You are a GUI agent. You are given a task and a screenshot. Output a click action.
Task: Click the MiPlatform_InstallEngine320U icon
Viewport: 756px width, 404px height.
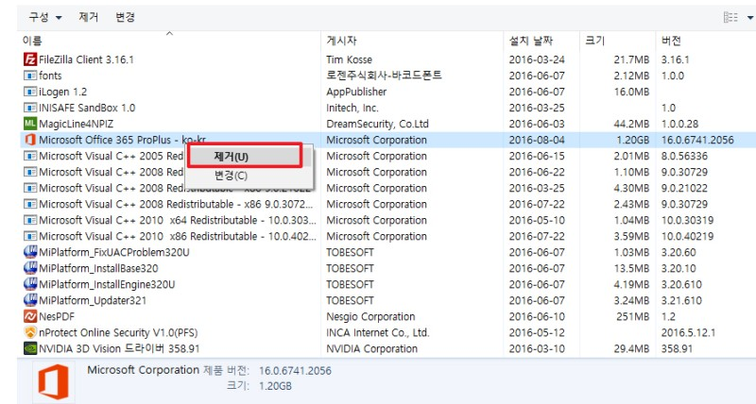click(x=30, y=284)
